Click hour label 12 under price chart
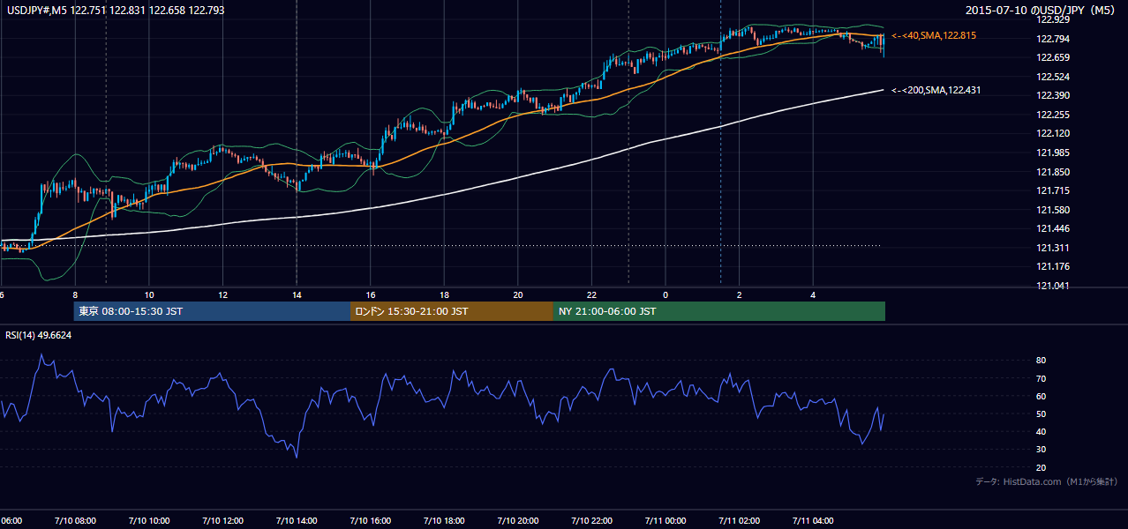Screen dimensions: 1128x529 [222, 294]
